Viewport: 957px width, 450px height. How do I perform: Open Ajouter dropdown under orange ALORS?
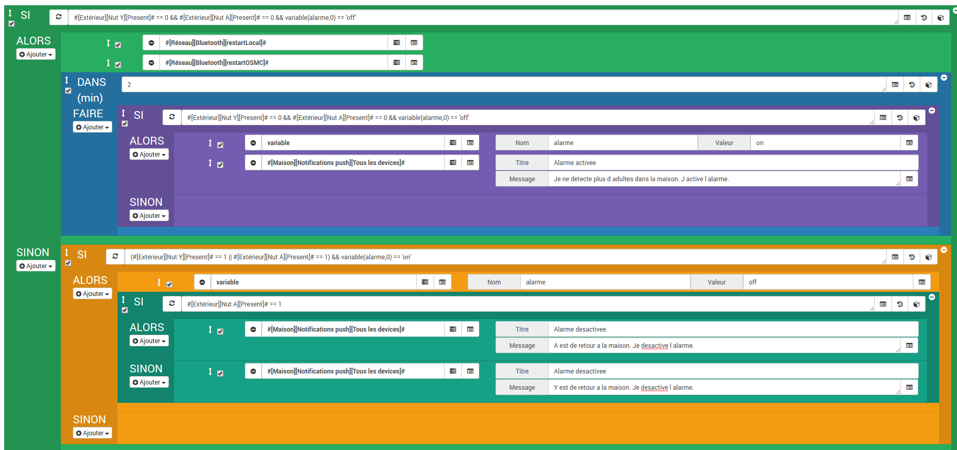pyautogui.click(x=92, y=294)
